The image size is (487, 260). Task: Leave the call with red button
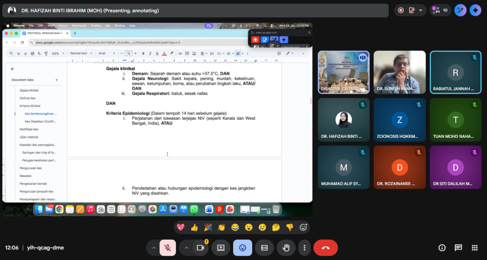[x=325, y=248]
